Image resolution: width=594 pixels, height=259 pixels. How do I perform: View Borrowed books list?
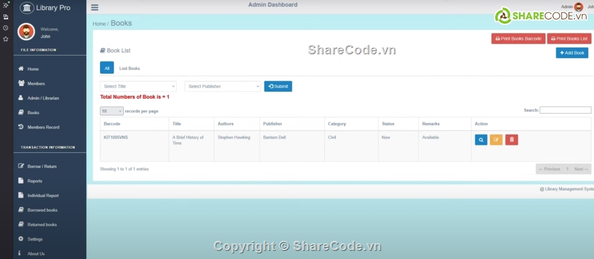pos(43,210)
